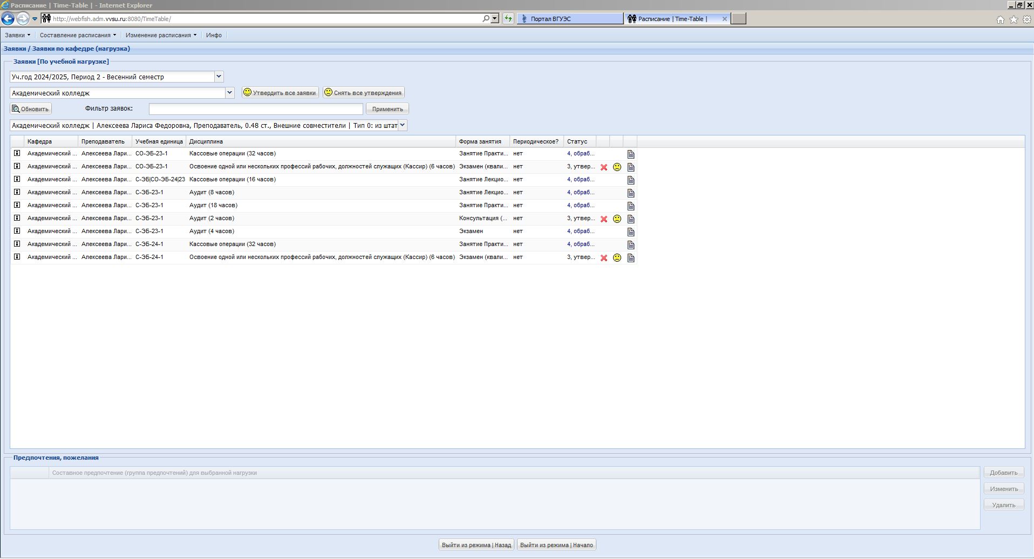Click the Фильтр заявок text field
Viewport: 1034px width, 559px height.
click(x=256, y=109)
